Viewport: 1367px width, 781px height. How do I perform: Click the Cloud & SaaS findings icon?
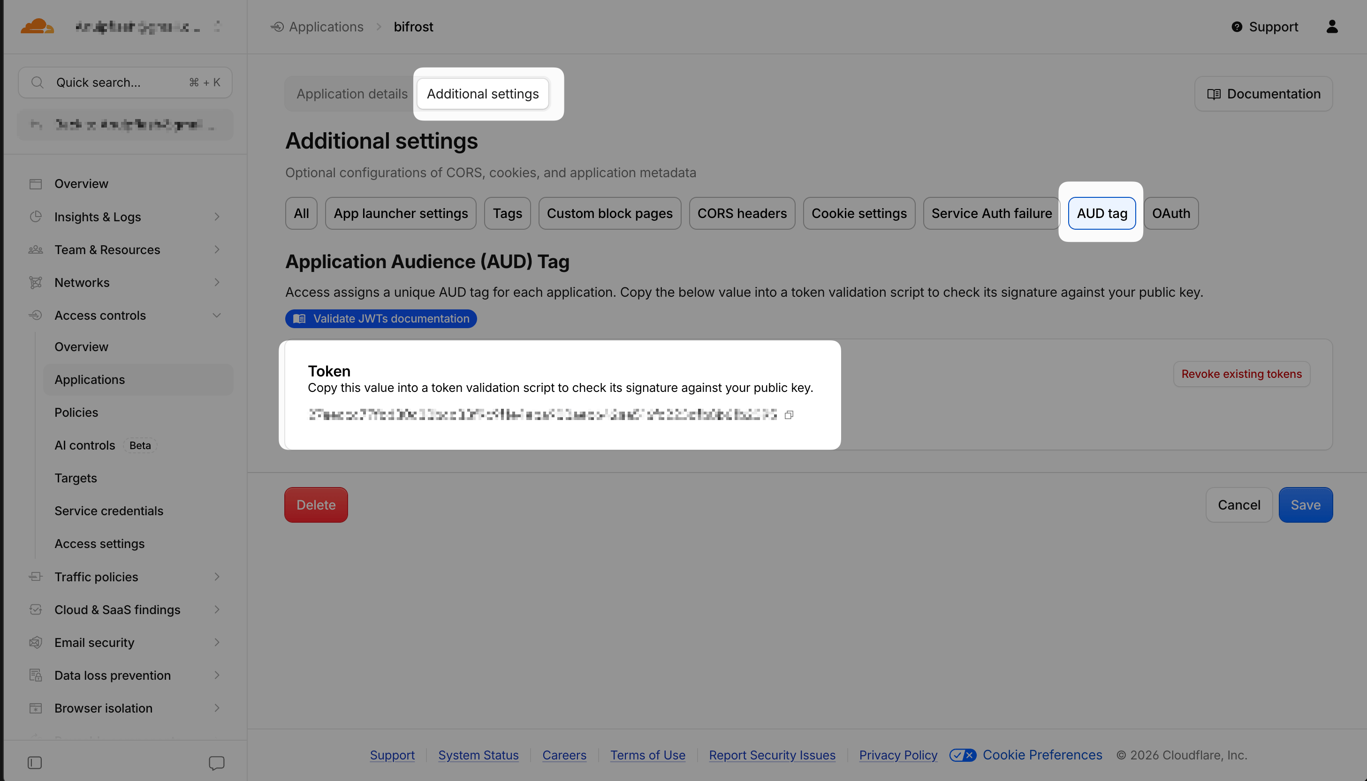pyautogui.click(x=36, y=609)
